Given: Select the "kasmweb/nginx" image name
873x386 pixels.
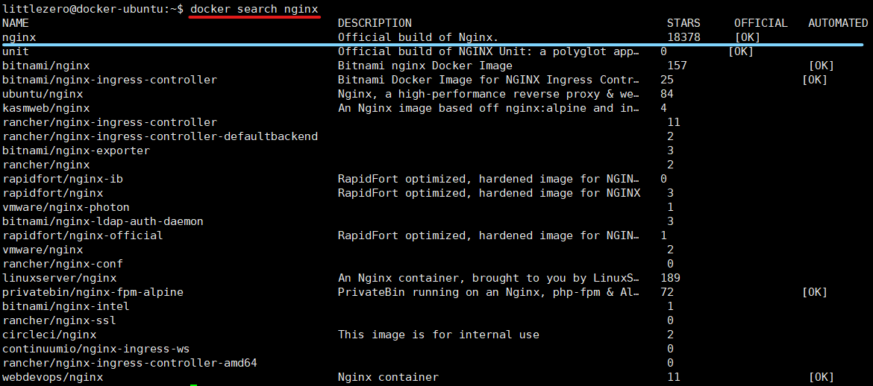Looking at the screenshot, I should coord(46,108).
